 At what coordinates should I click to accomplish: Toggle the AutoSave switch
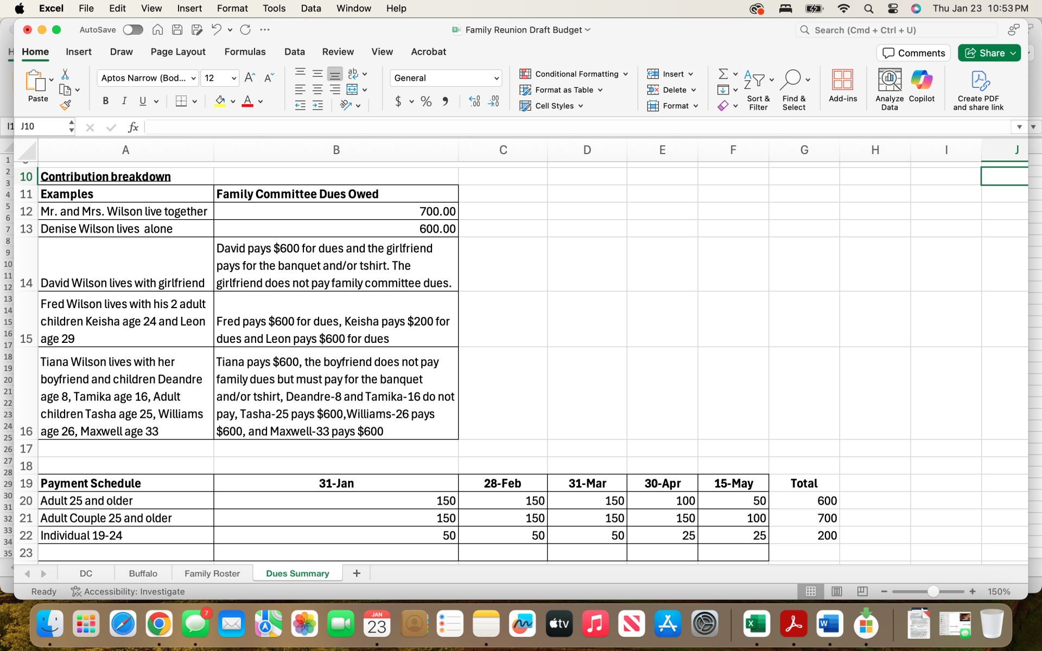(x=133, y=30)
